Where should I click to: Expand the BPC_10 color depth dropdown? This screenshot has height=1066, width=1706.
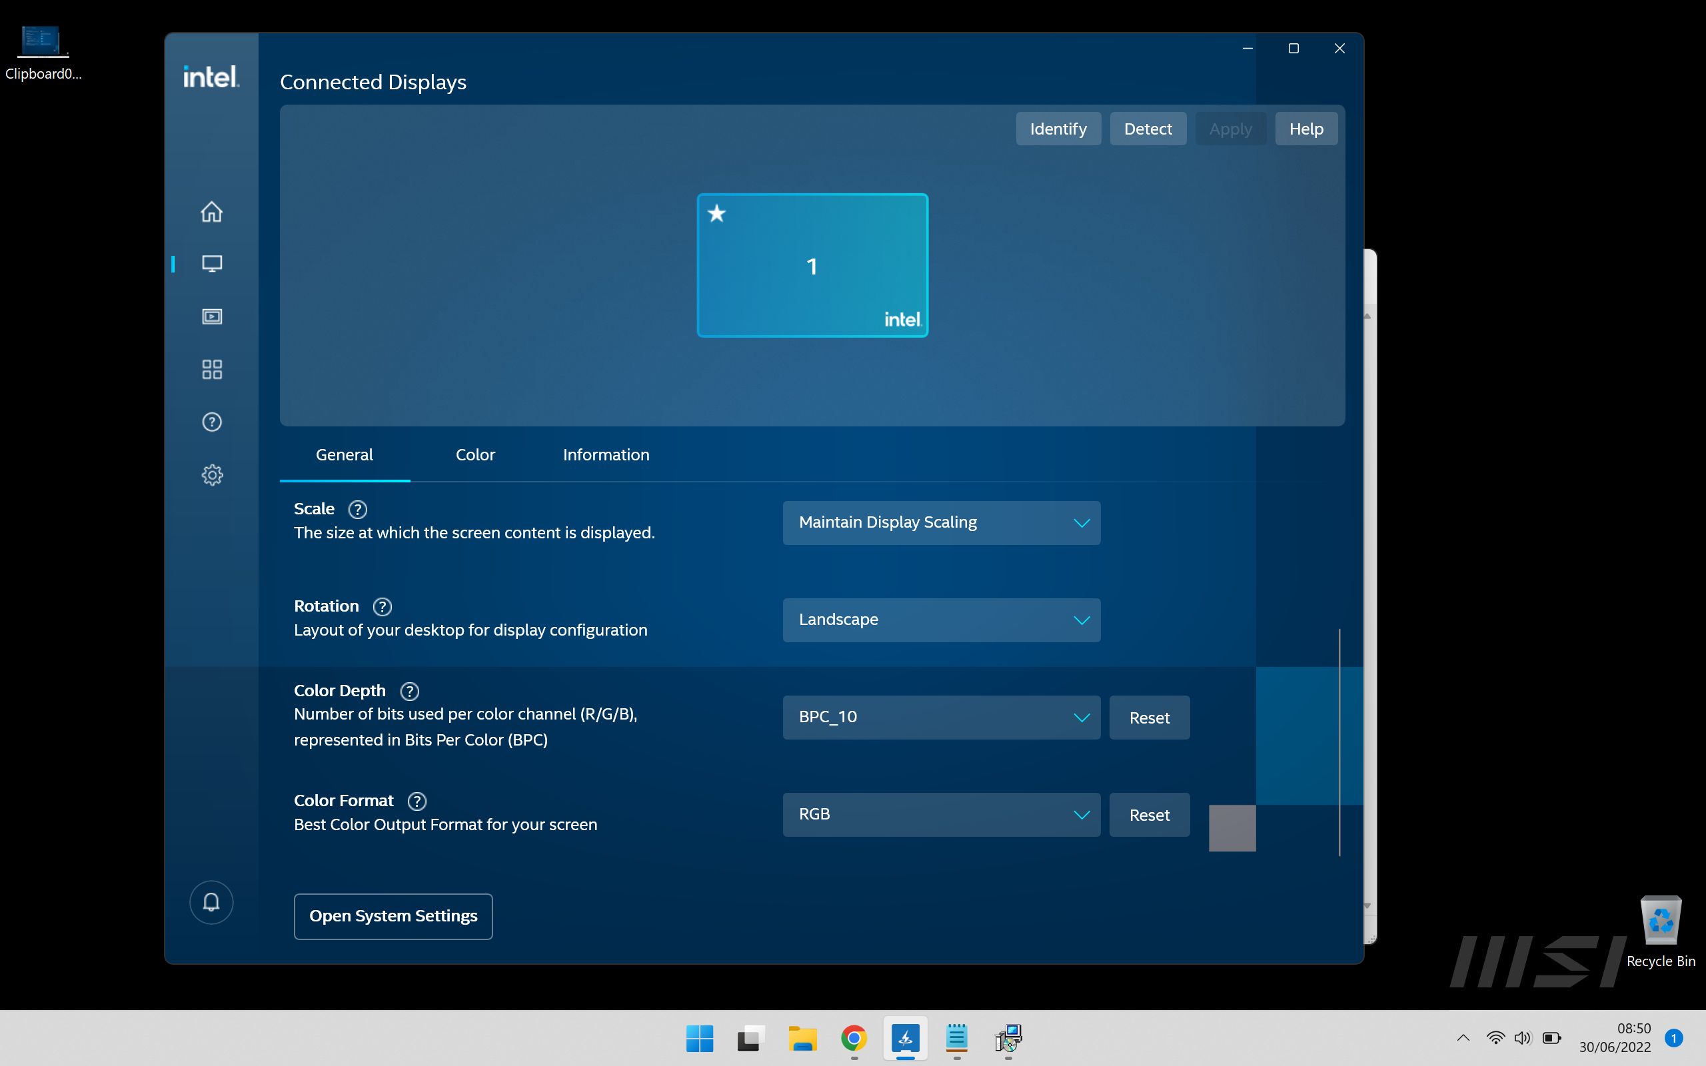[x=940, y=717]
